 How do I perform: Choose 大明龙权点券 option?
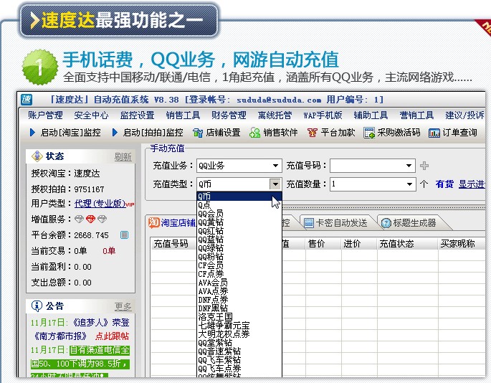click(239, 334)
